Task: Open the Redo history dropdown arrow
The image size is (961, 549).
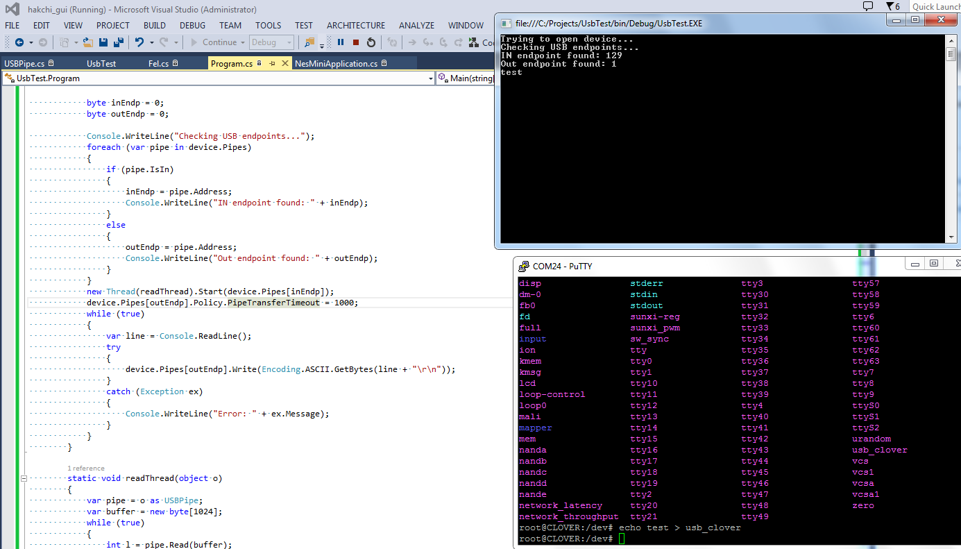Action: coord(176,42)
